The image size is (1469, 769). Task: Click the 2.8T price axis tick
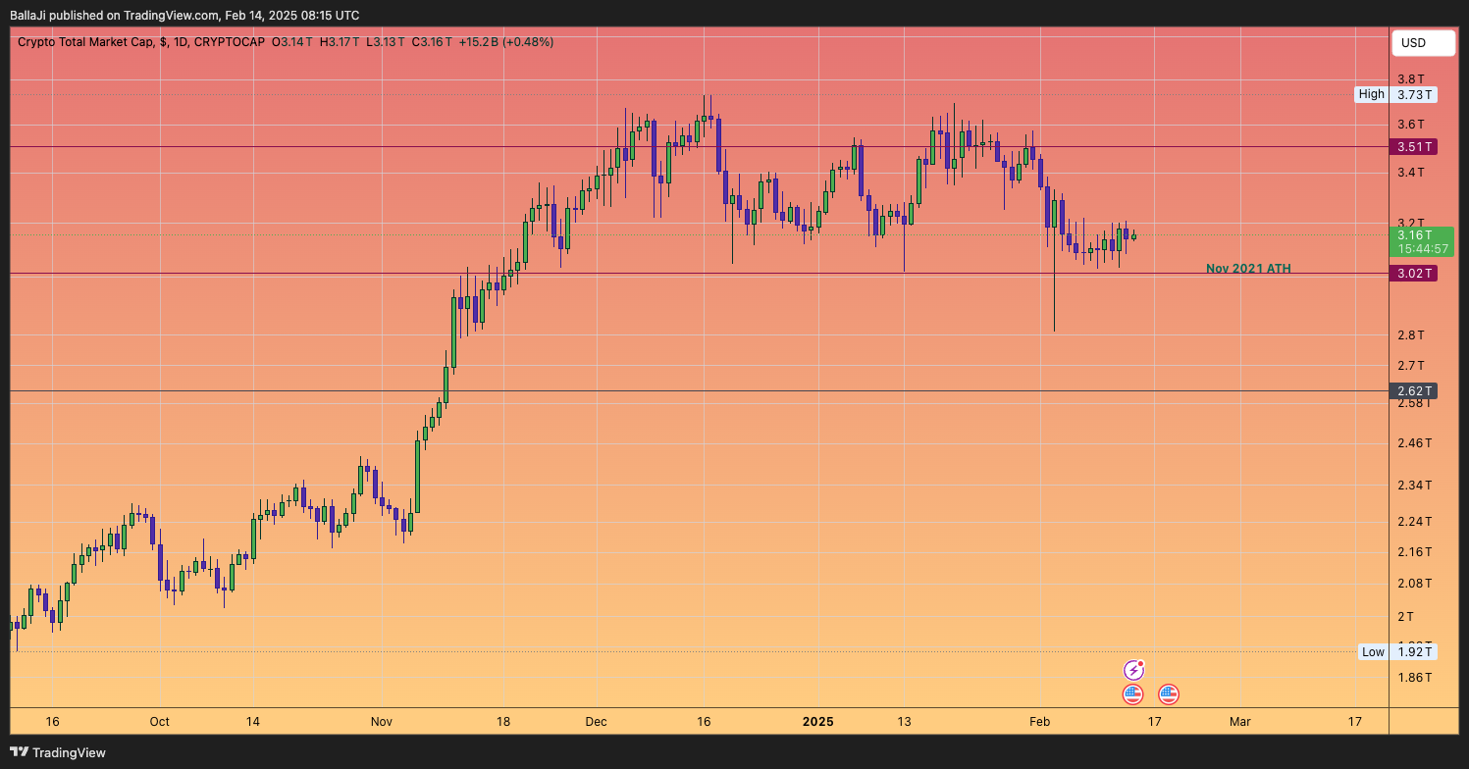1411,335
